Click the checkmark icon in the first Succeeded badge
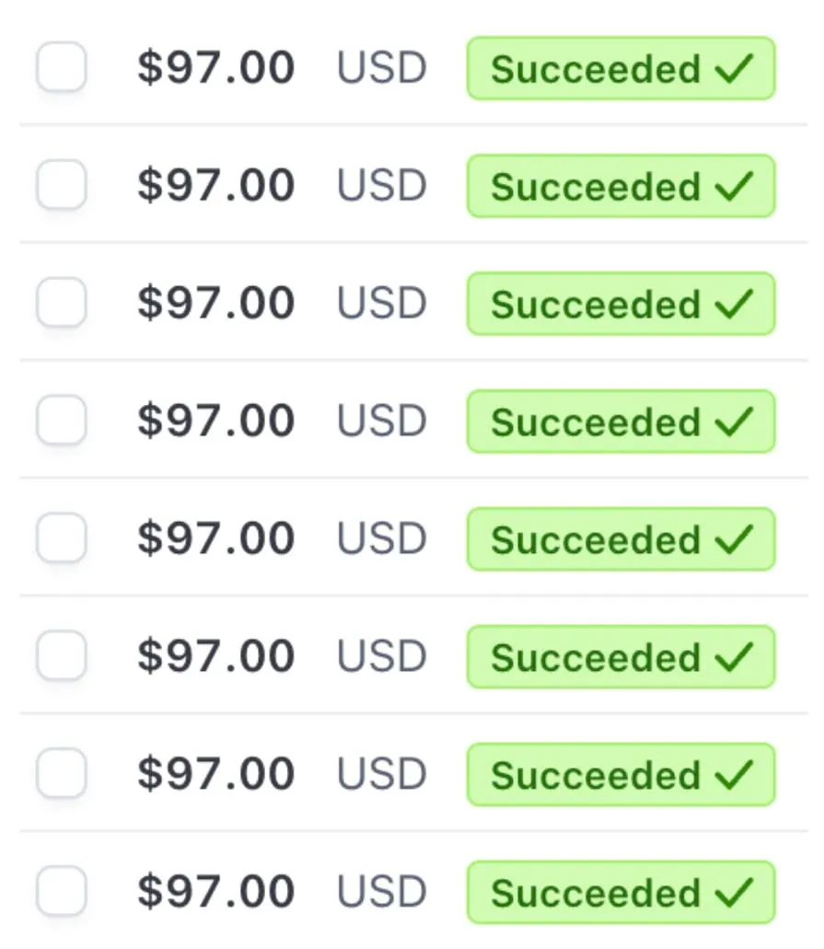Image resolution: width=824 pixels, height=949 pixels. 735,68
